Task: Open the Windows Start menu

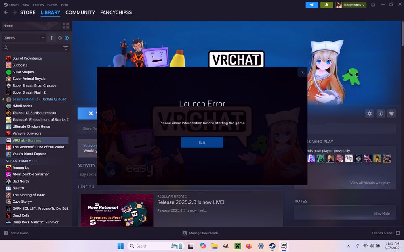Action: click(120, 246)
